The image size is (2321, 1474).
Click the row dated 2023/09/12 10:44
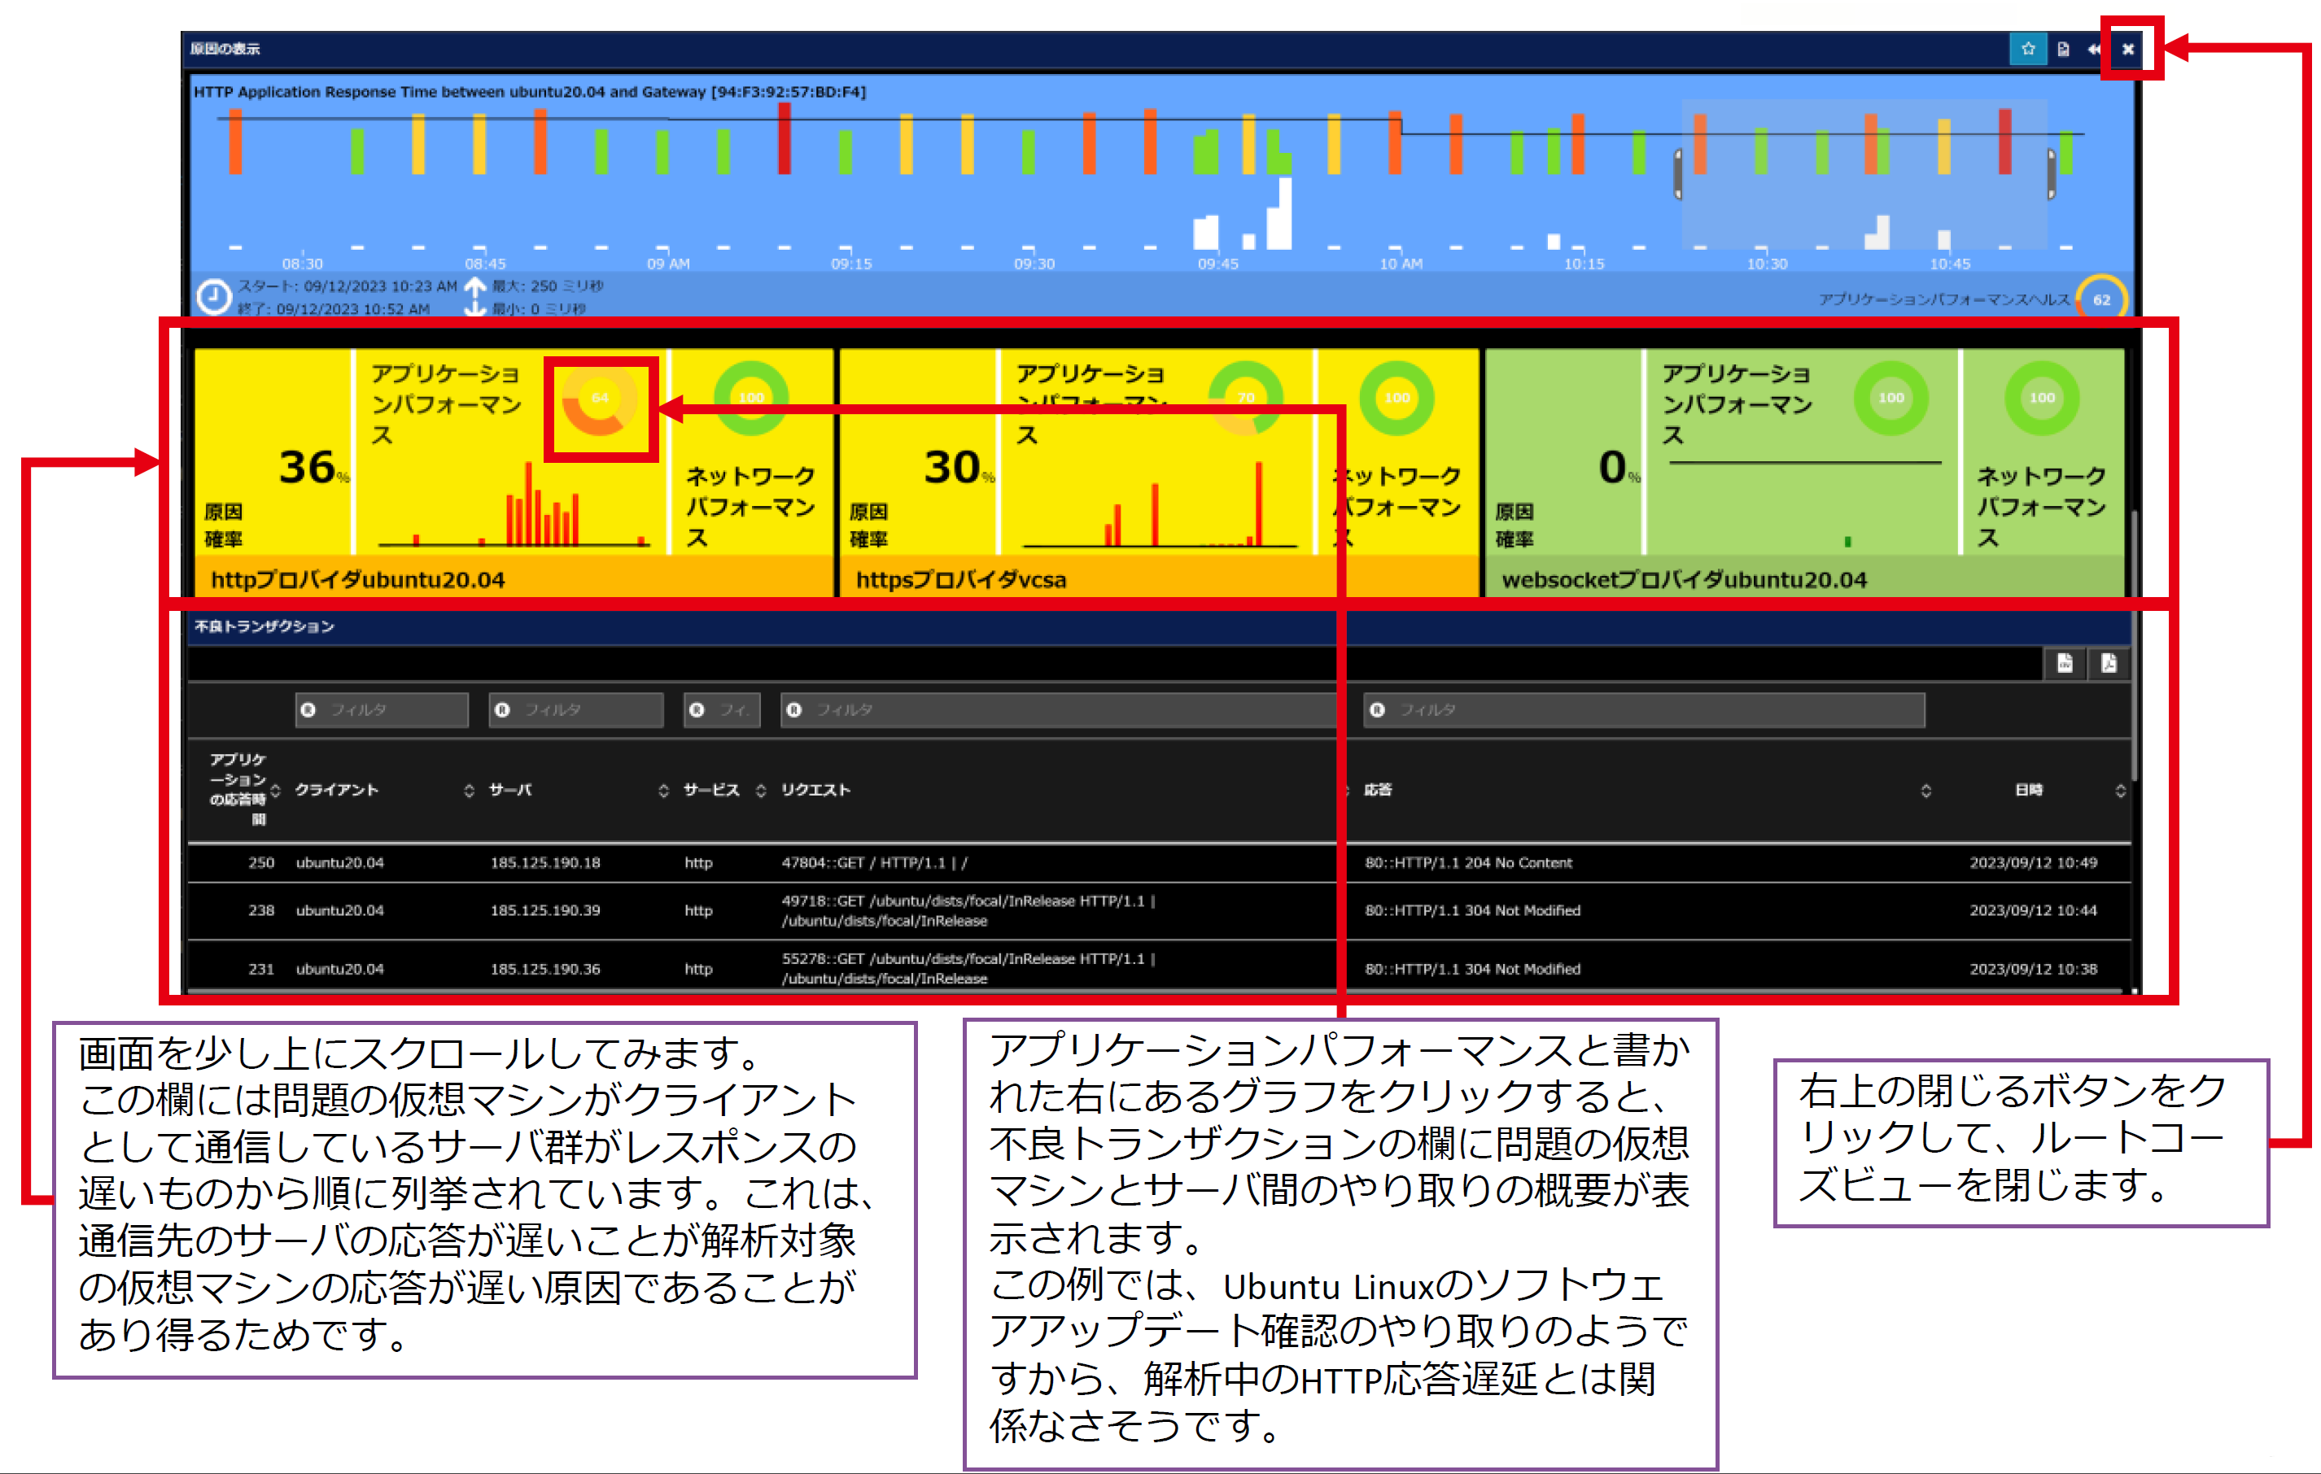(x=1159, y=911)
